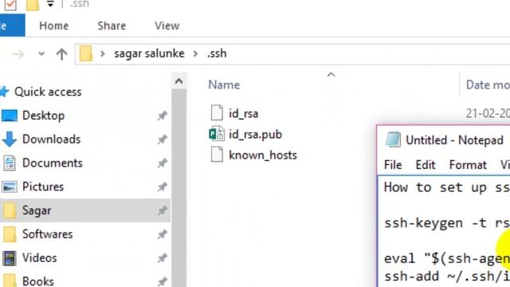The height and width of the screenshot is (287, 510).
Task: Click the id_rsa.pub Publisher file icon
Action: pos(217,134)
